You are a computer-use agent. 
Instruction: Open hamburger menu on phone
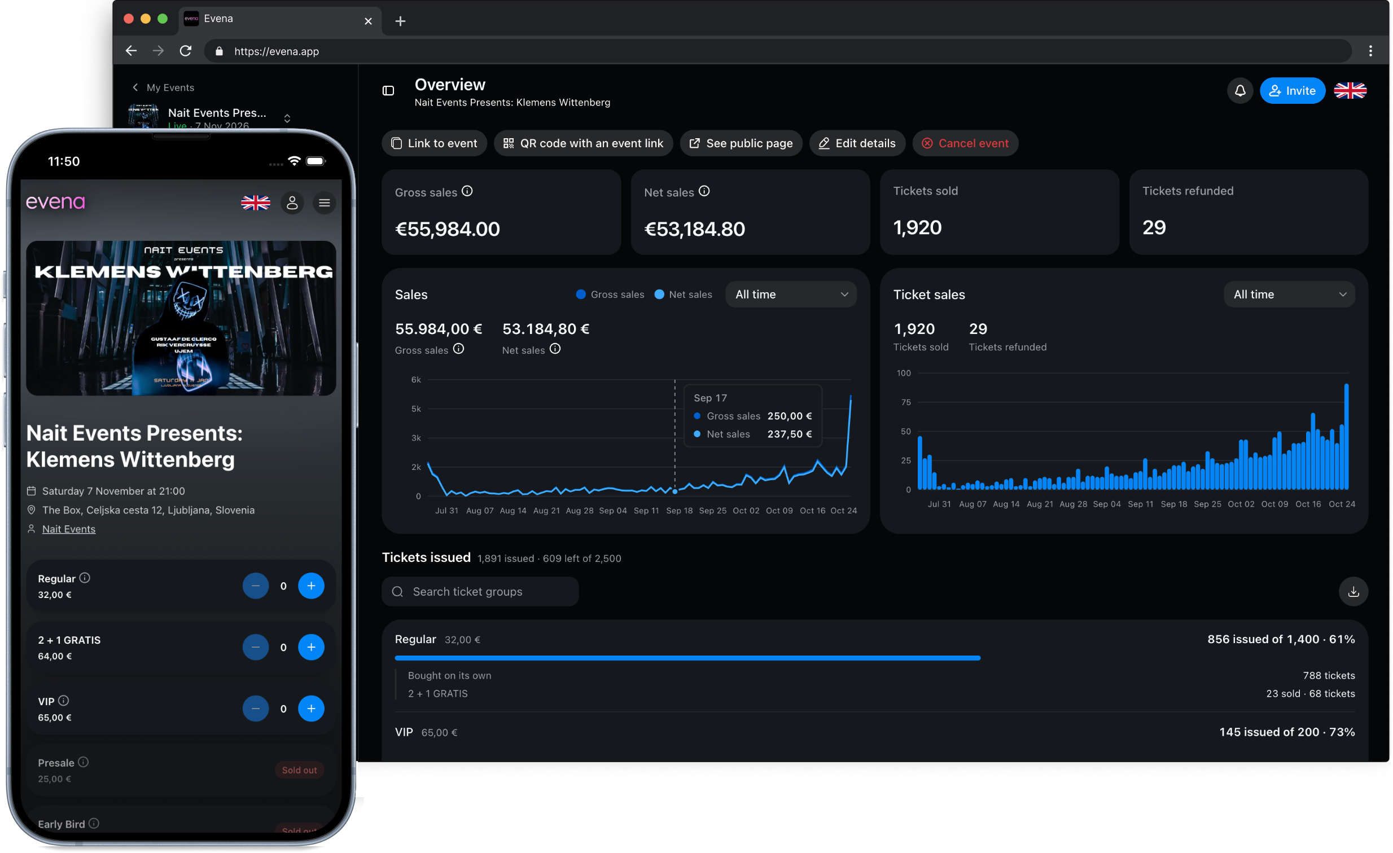point(325,203)
